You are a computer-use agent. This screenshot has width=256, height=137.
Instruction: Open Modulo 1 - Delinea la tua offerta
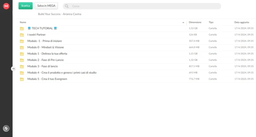click(47, 53)
